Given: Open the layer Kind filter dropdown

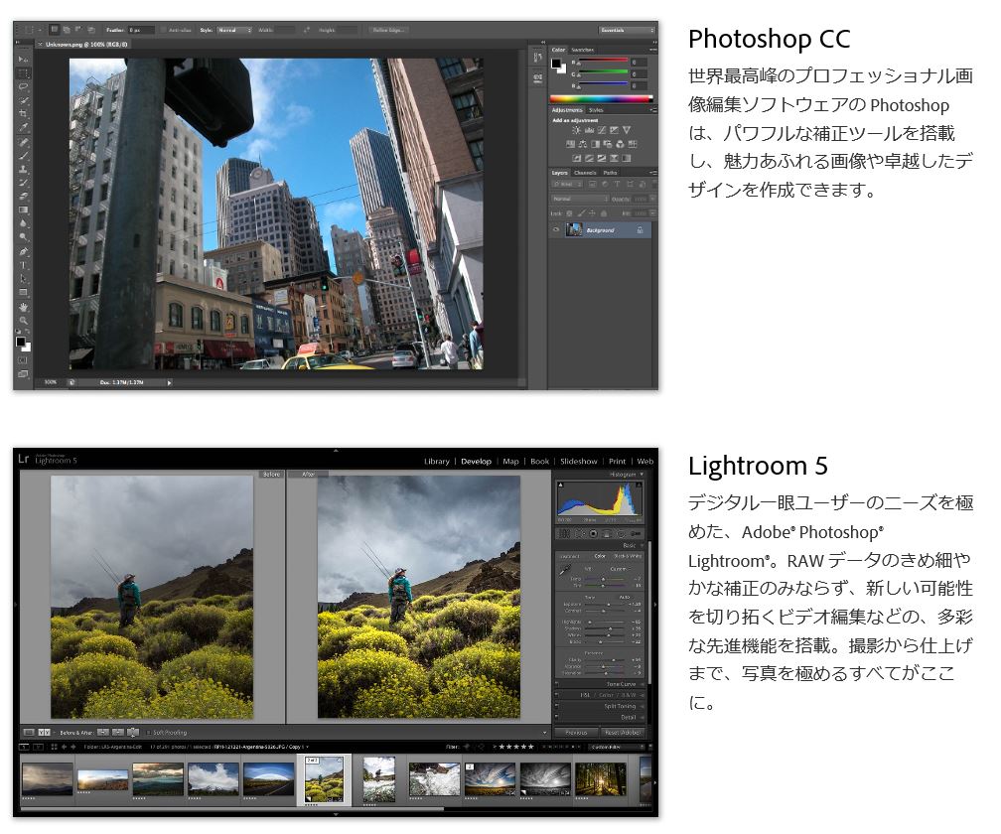Looking at the screenshot, I should click(567, 185).
